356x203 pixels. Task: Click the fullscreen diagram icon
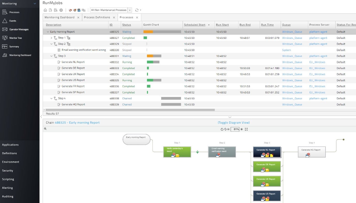pyautogui.click(x=246, y=129)
